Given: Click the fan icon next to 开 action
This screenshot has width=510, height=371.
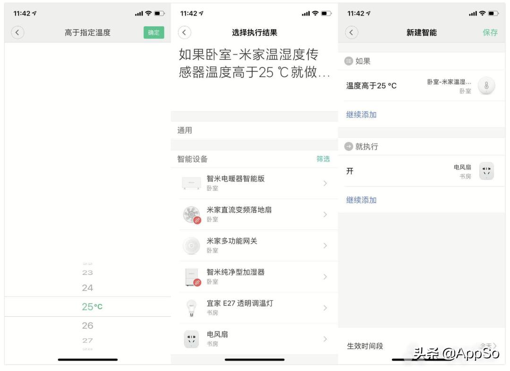Looking at the screenshot, I should tap(486, 171).
